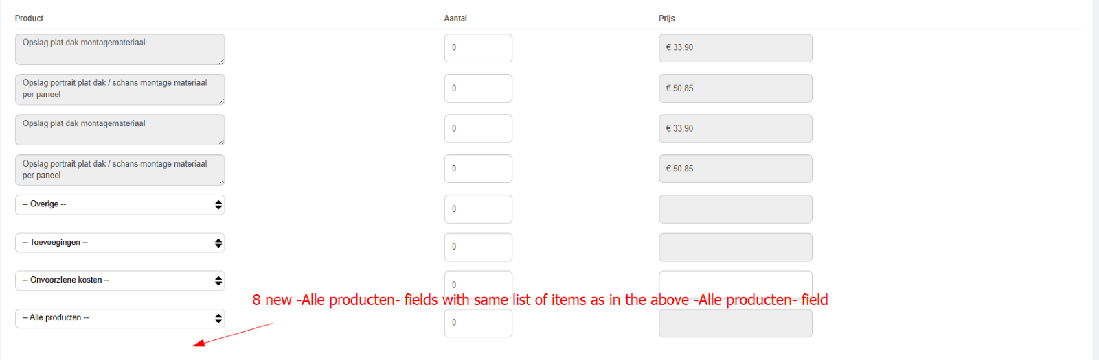This screenshot has width=1099, height=360.
Task: Expand the Toevoegingen dropdown
Action: pos(120,243)
